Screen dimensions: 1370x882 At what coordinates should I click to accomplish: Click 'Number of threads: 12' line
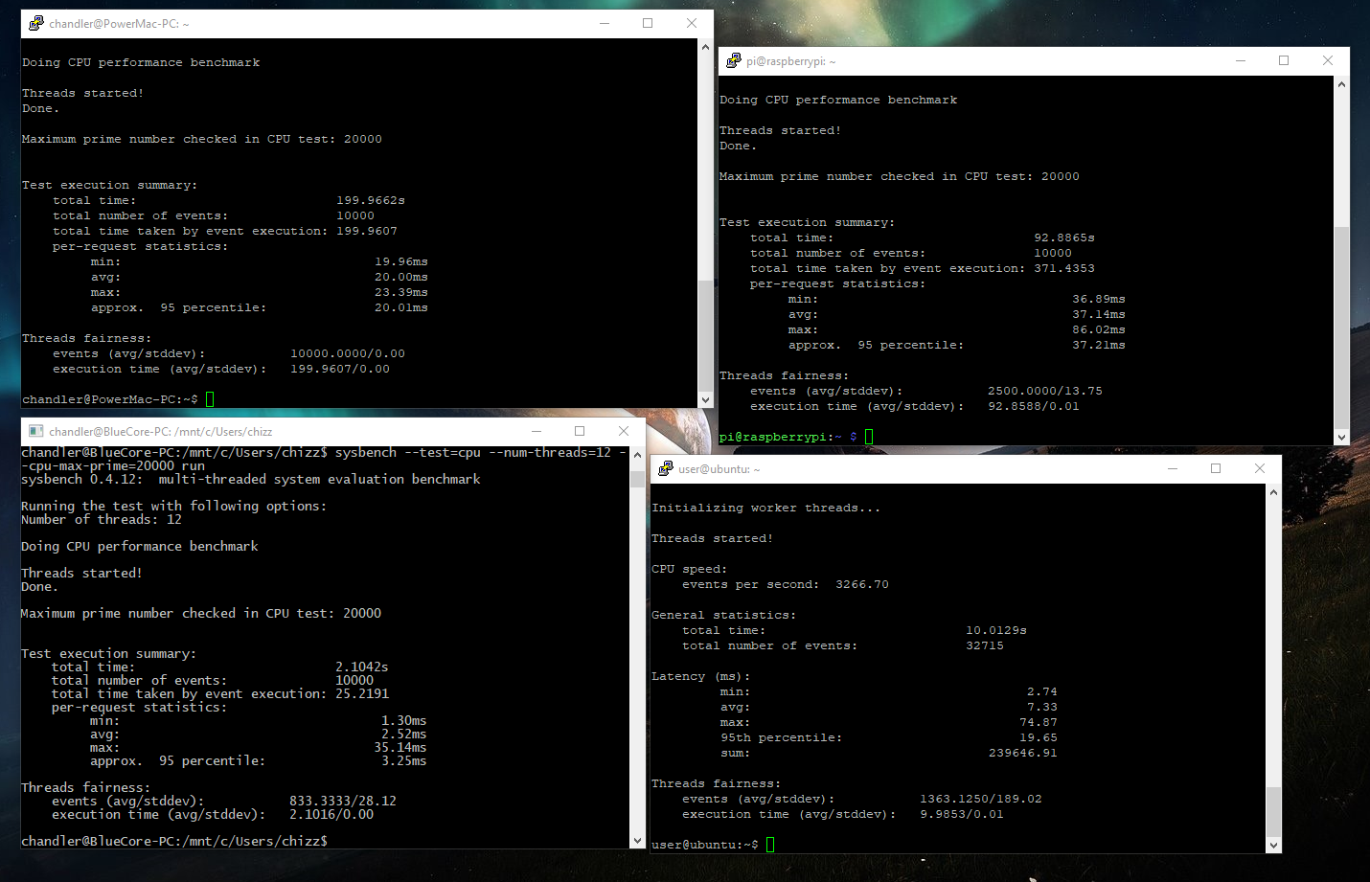pos(102,519)
